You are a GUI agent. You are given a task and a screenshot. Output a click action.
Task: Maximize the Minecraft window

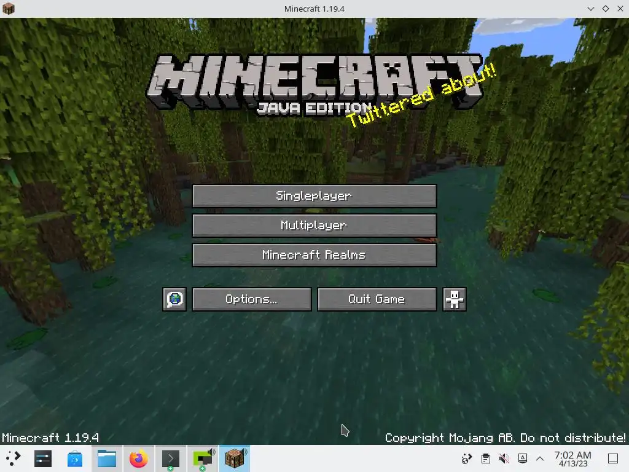point(605,9)
